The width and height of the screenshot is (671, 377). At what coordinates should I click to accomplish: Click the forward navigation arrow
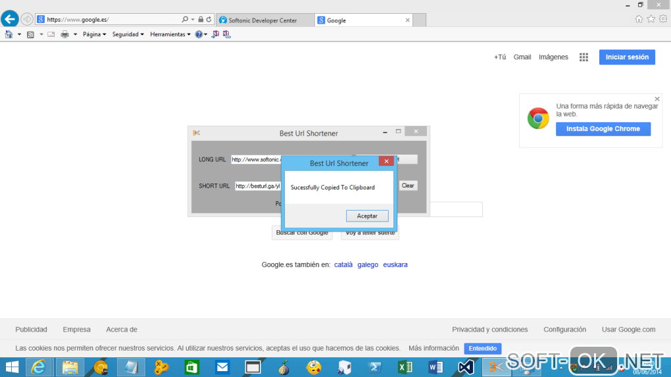click(26, 19)
